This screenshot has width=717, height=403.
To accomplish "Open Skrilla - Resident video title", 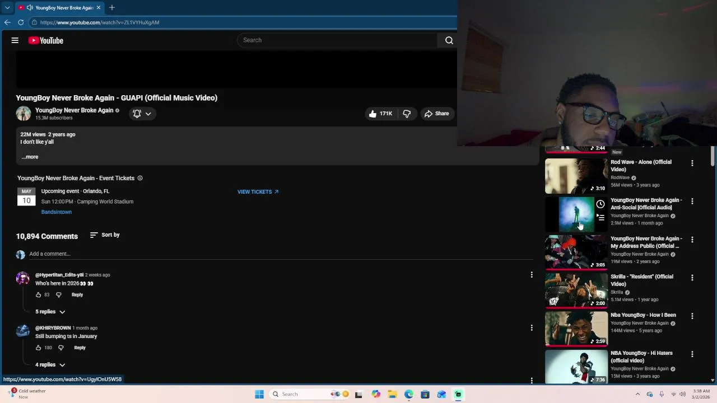I will pos(642,280).
